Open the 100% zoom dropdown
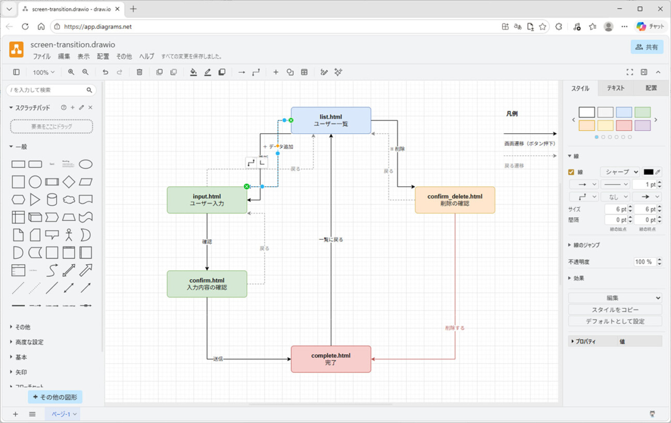 43,72
